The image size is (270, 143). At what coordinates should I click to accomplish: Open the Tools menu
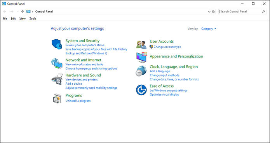[x=33, y=19]
